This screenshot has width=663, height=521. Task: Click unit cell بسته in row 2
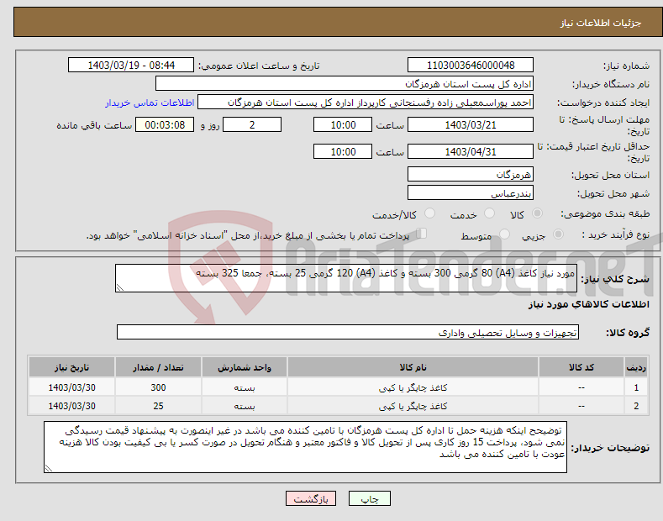(x=245, y=406)
